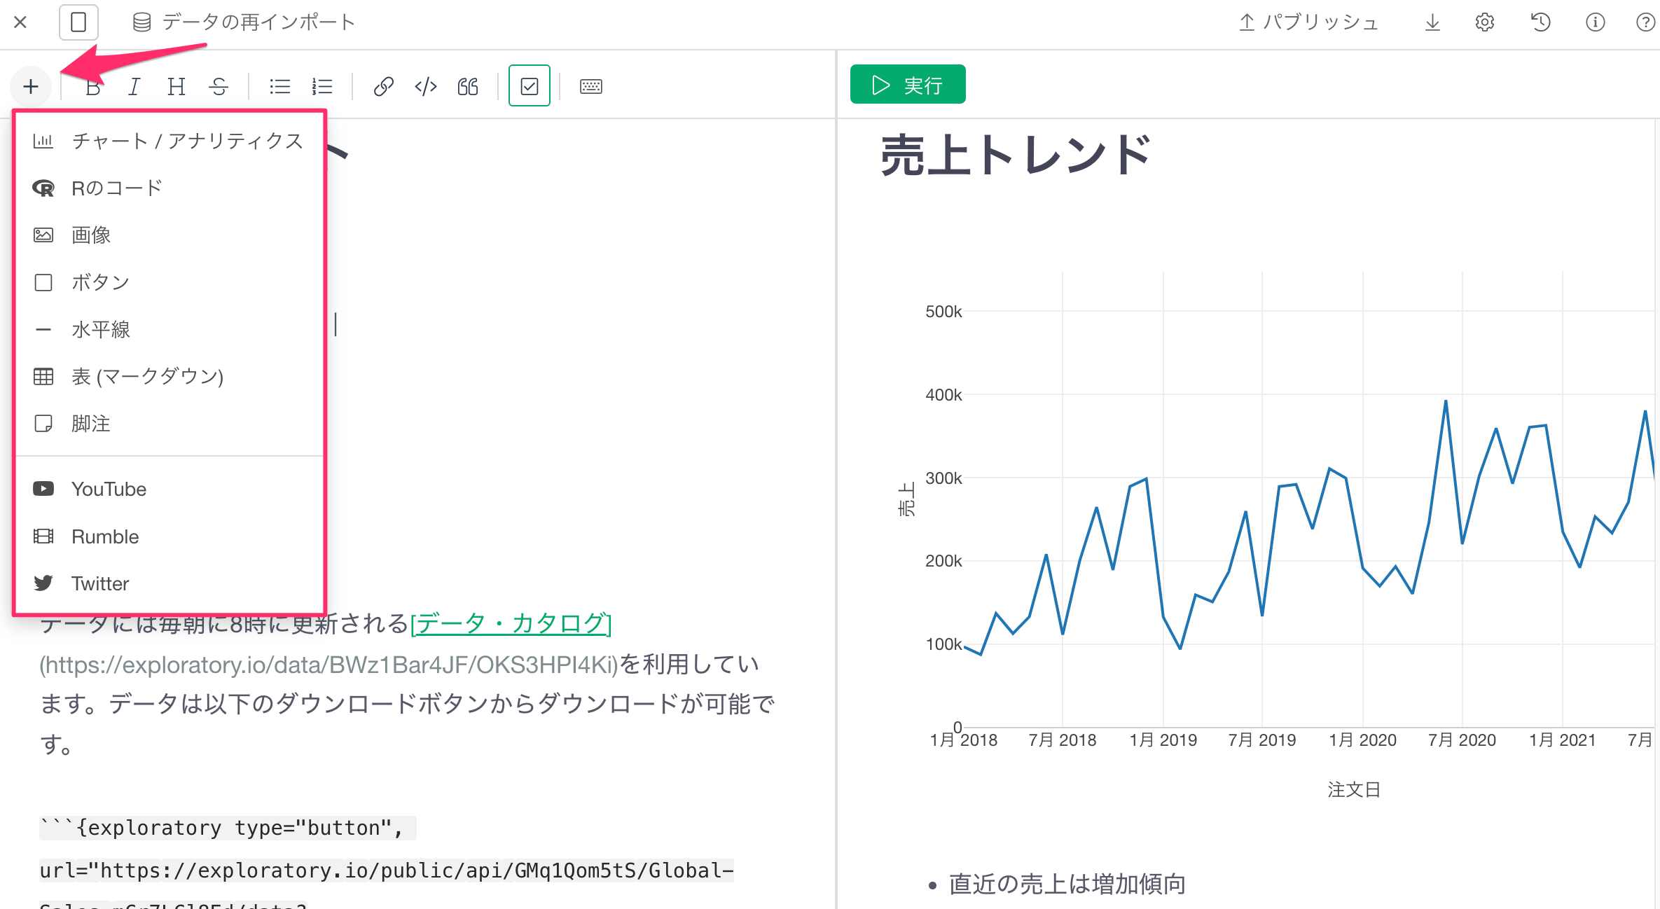Click データの再インポート button
Screen dimensions: 1660x909
pyautogui.click(x=244, y=22)
